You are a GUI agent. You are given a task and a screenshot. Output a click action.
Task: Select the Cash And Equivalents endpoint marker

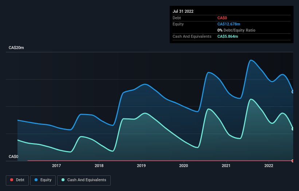tap(293, 129)
